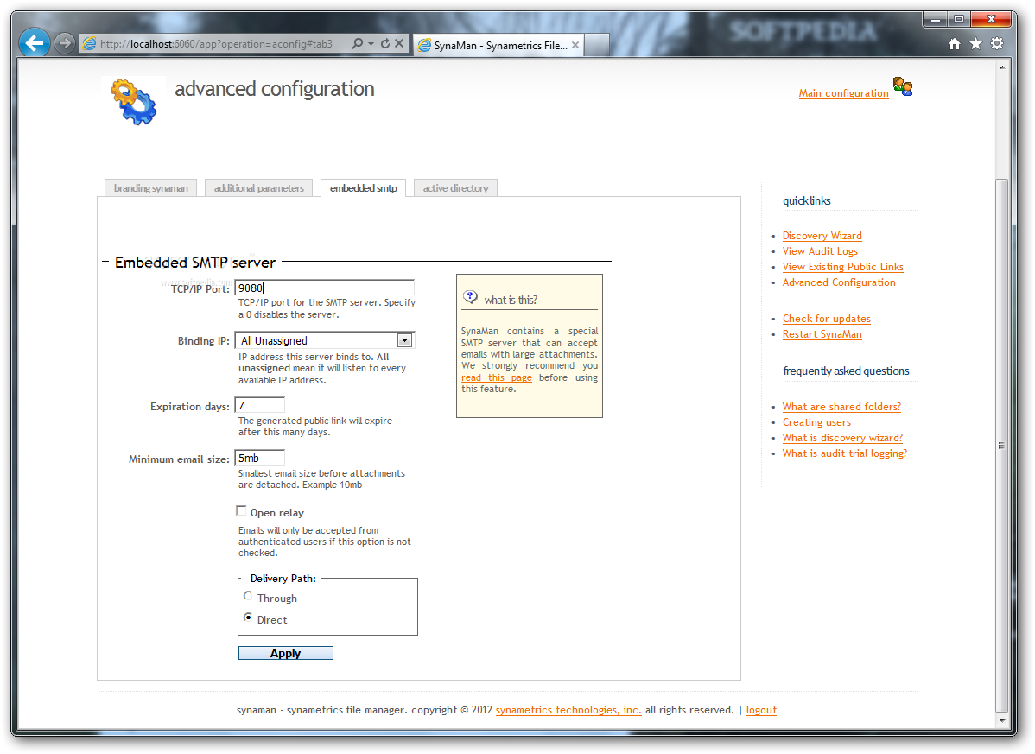Click the browser Forward arrow button
Viewport: 1035px width, 754px height.
click(64, 43)
